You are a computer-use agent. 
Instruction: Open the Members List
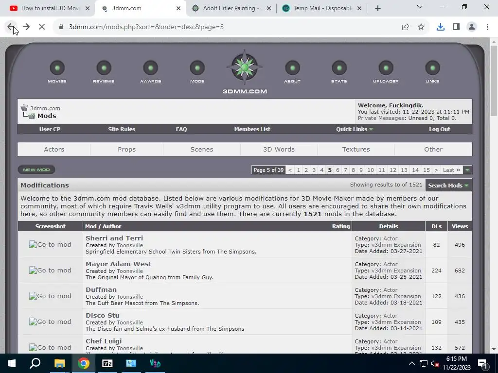252,129
